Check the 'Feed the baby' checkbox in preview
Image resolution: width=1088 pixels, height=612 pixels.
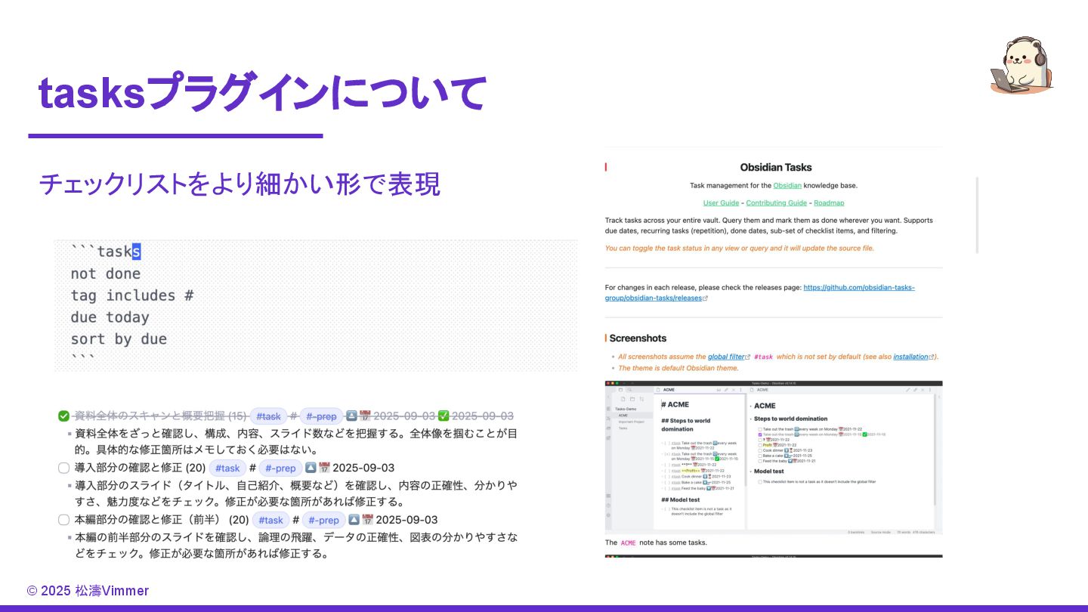click(760, 461)
